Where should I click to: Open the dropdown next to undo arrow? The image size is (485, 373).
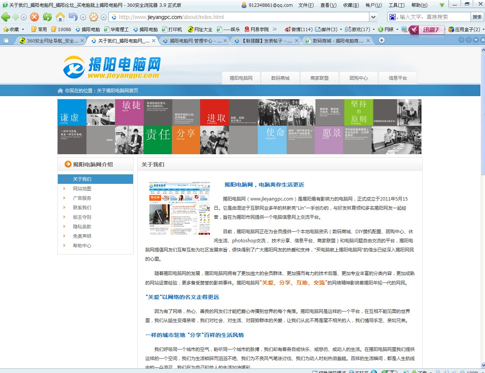pyautogui.click(x=83, y=17)
